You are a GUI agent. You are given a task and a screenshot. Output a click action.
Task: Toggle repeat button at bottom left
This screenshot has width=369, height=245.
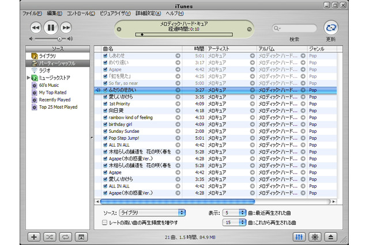65,237
